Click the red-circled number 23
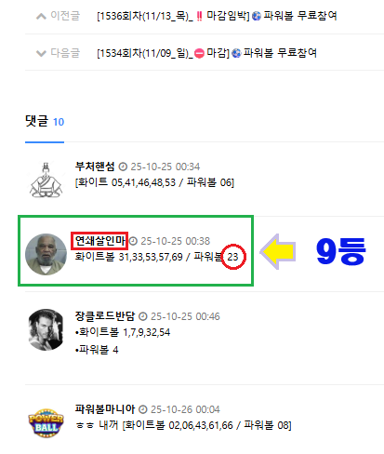Viewport: 384px width, 454px height. 233,257
